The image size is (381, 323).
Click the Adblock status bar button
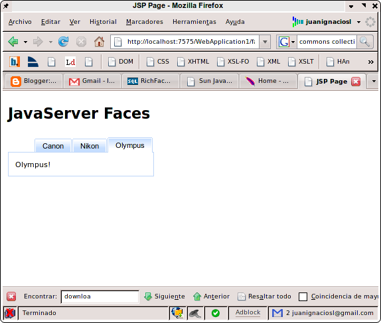248,312
